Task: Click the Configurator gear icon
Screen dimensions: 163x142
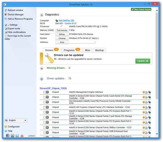Action: tap(6, 127)
